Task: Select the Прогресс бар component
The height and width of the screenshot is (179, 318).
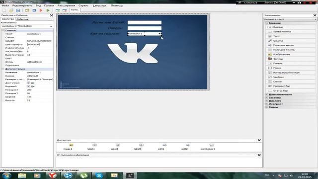Action: pos(291,86)
